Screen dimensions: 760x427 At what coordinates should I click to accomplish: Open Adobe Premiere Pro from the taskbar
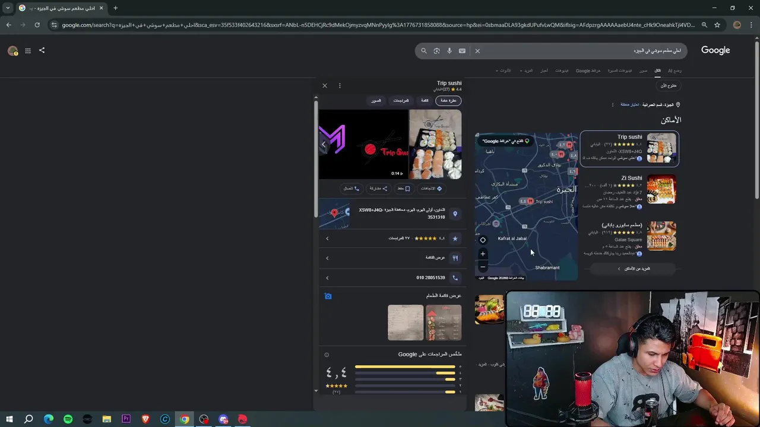126,419
